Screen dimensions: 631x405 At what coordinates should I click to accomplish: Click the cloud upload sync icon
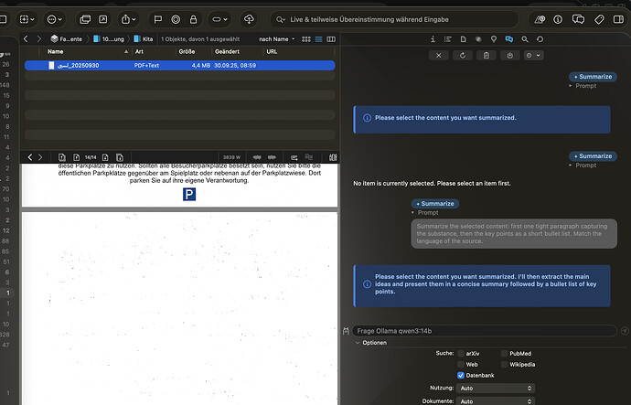coord(249,19)
